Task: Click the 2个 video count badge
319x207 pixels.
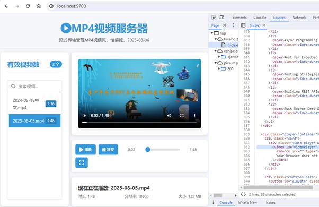Action: [x=56, y=64]
